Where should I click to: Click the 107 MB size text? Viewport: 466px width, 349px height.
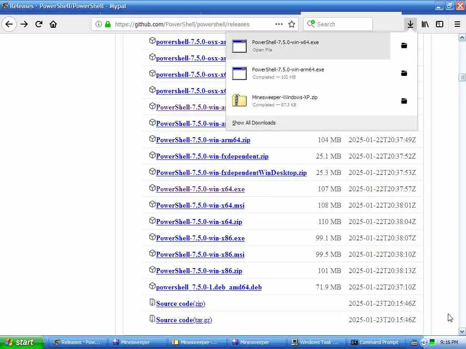point(329,189)
